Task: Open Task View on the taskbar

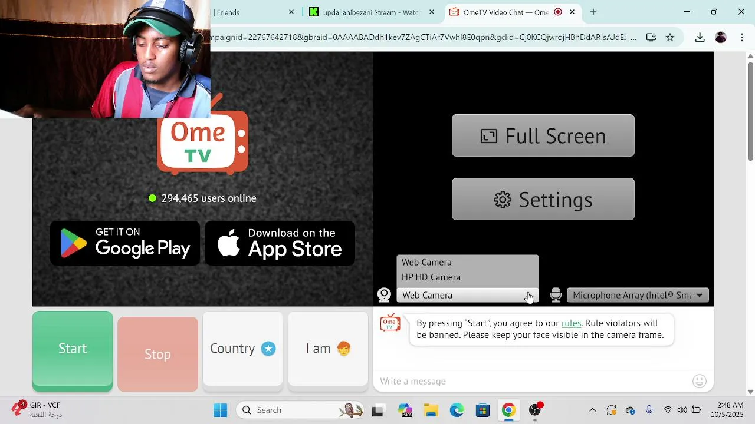Action: [377, 410]
